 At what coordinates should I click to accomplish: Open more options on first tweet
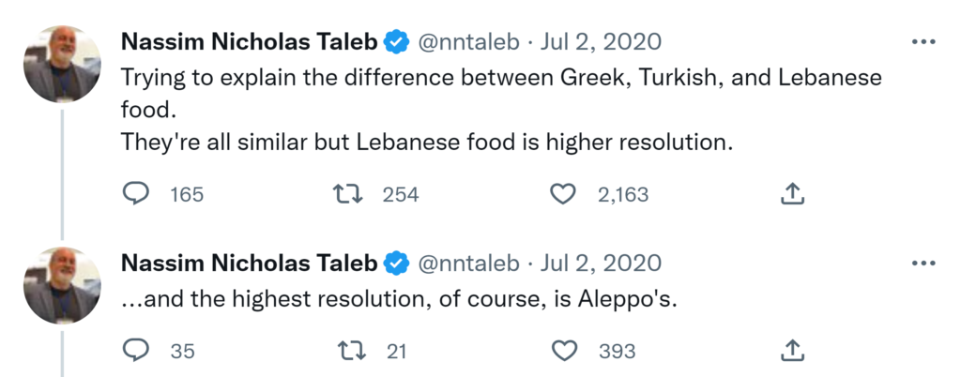(923, 42)
